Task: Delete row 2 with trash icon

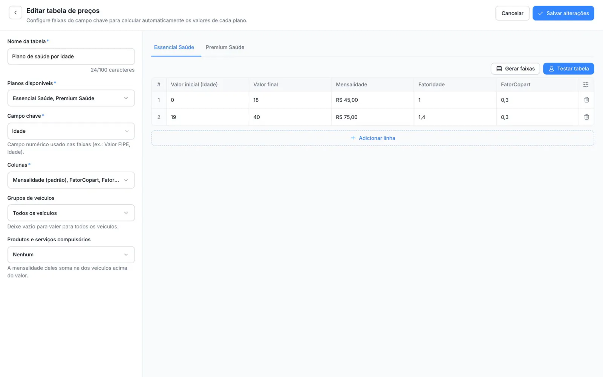Action: pos(586,117)
